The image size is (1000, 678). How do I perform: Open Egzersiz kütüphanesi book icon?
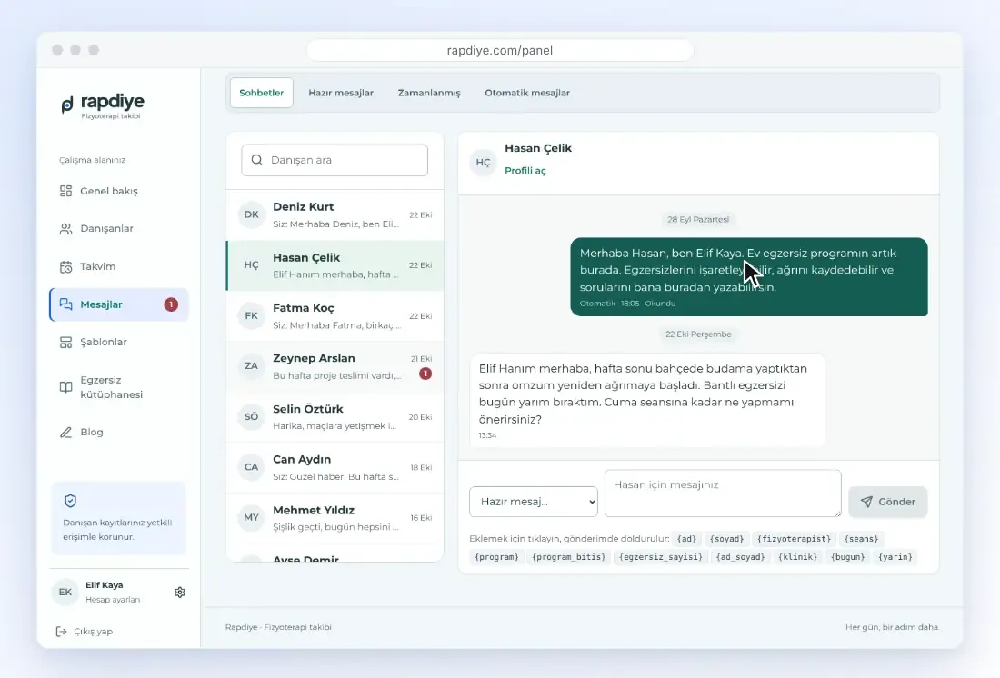click(65, 387)
